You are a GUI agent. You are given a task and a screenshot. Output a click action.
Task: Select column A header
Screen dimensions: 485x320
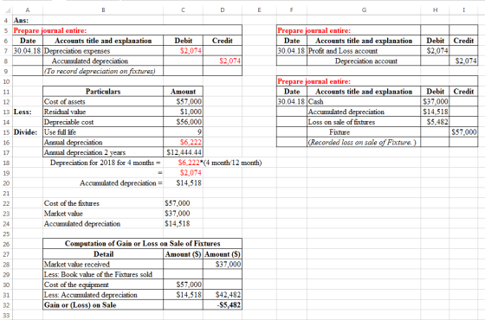tap(28, 10)
